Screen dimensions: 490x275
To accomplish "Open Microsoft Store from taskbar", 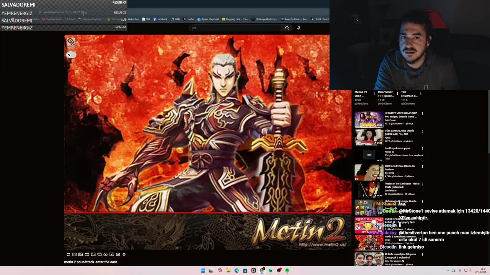I will coord(245,270).
